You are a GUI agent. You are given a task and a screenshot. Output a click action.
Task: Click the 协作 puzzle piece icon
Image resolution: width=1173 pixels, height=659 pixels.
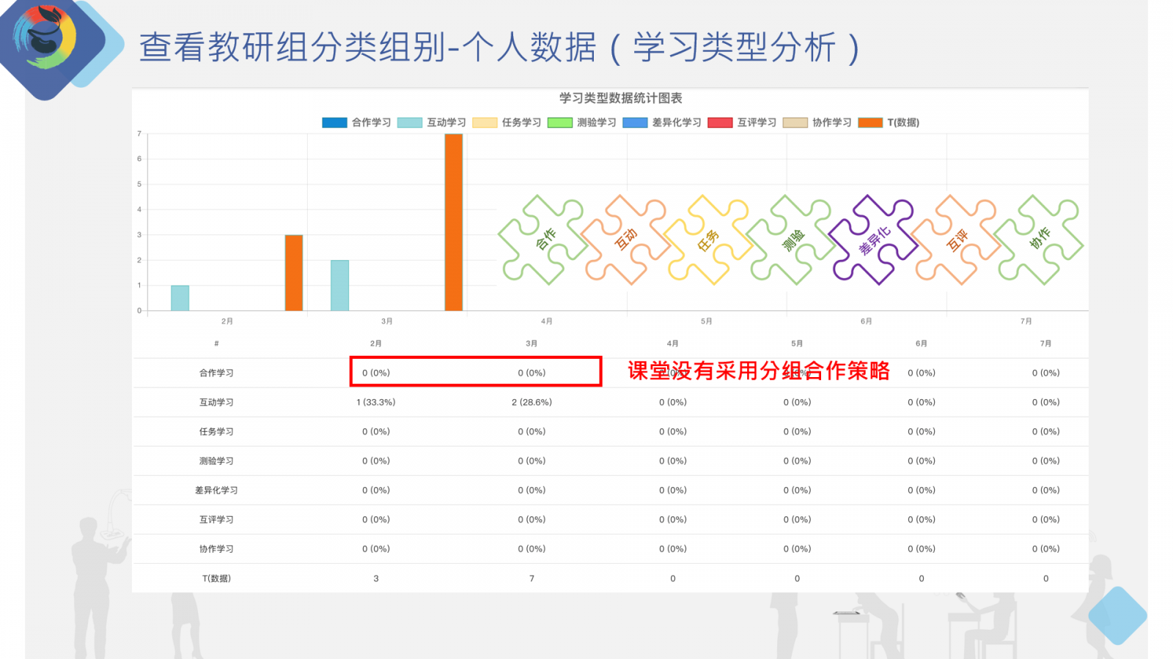click(x=1040, y=238)
